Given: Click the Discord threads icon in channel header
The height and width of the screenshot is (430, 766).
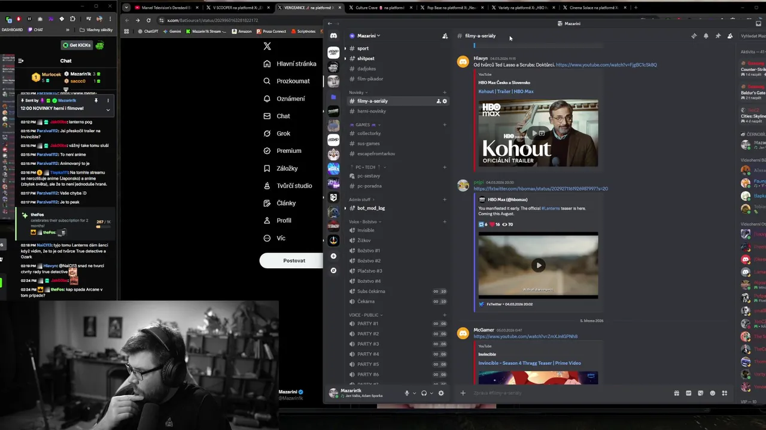Looking at the screenshot, I should [x=694, y=36].
